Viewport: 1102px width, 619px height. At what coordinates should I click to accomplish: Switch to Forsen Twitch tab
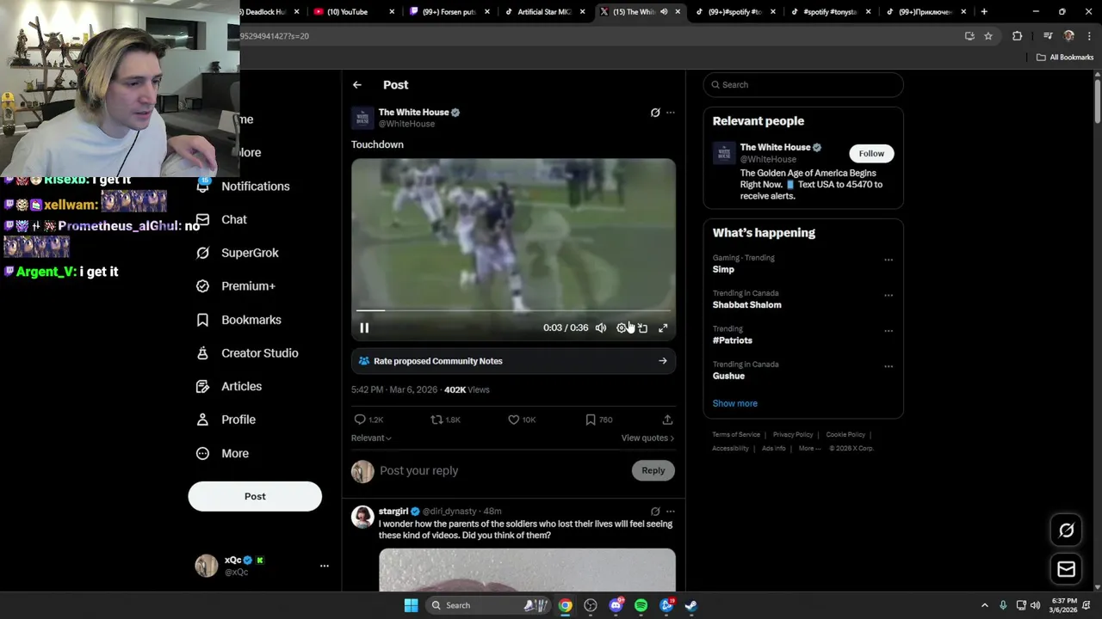pyautogui.click(x=449, y=12)
